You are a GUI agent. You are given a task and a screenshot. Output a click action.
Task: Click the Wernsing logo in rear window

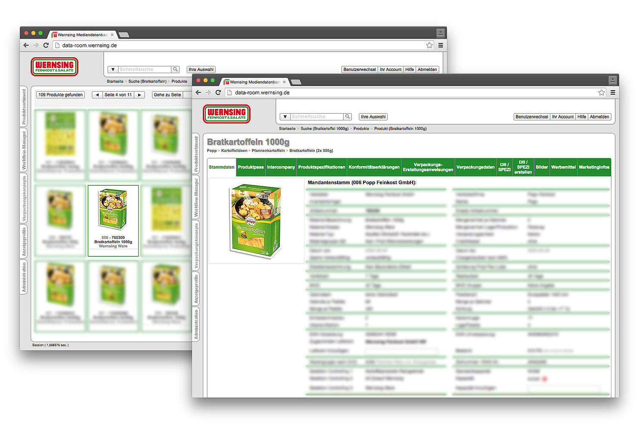(54, 67)
